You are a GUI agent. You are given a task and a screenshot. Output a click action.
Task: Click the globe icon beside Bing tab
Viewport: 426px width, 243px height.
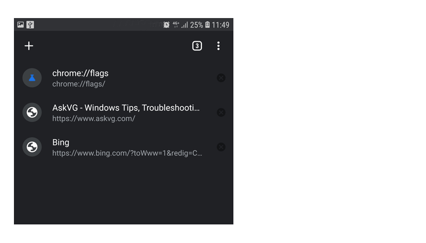(x=32, y=147)
